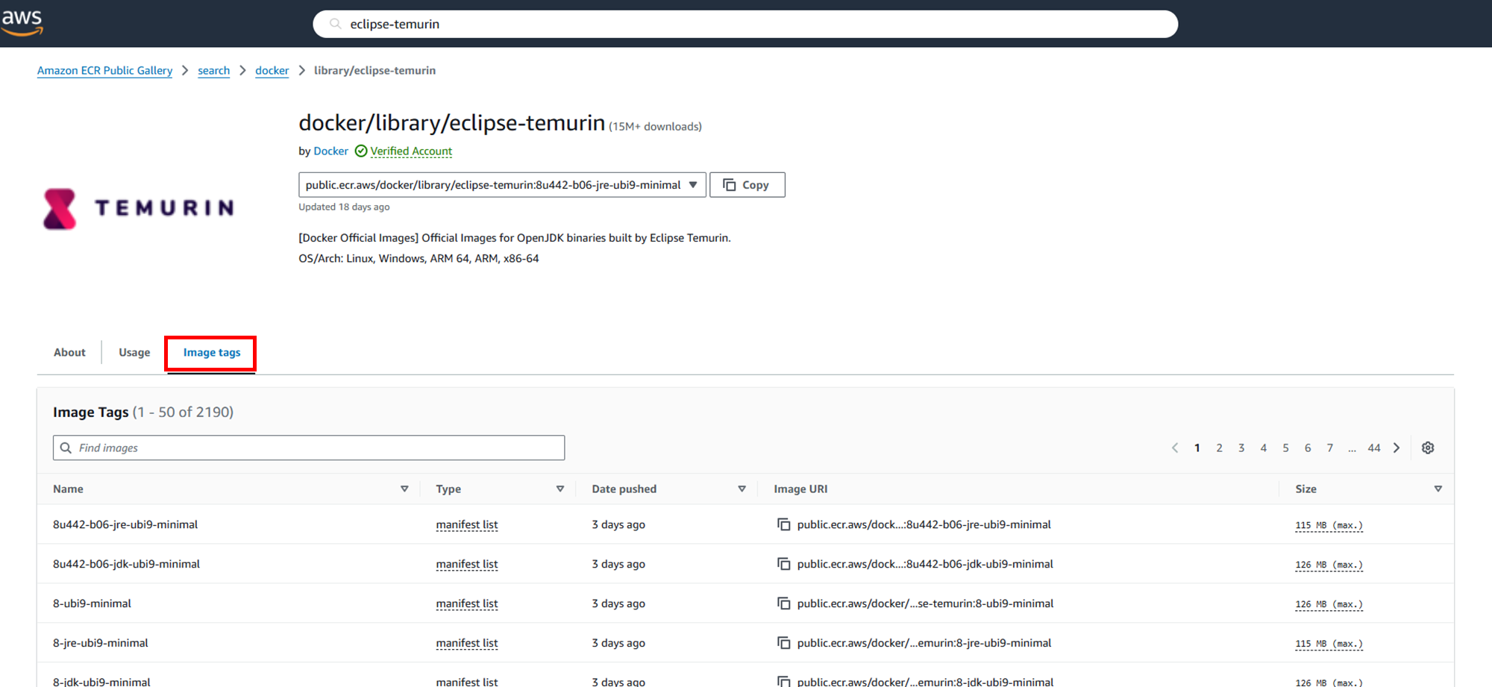1492x687 pixels.
Task: Go to page 4 of image tags
Action: pyautogui.click(x=1263, y=448)
